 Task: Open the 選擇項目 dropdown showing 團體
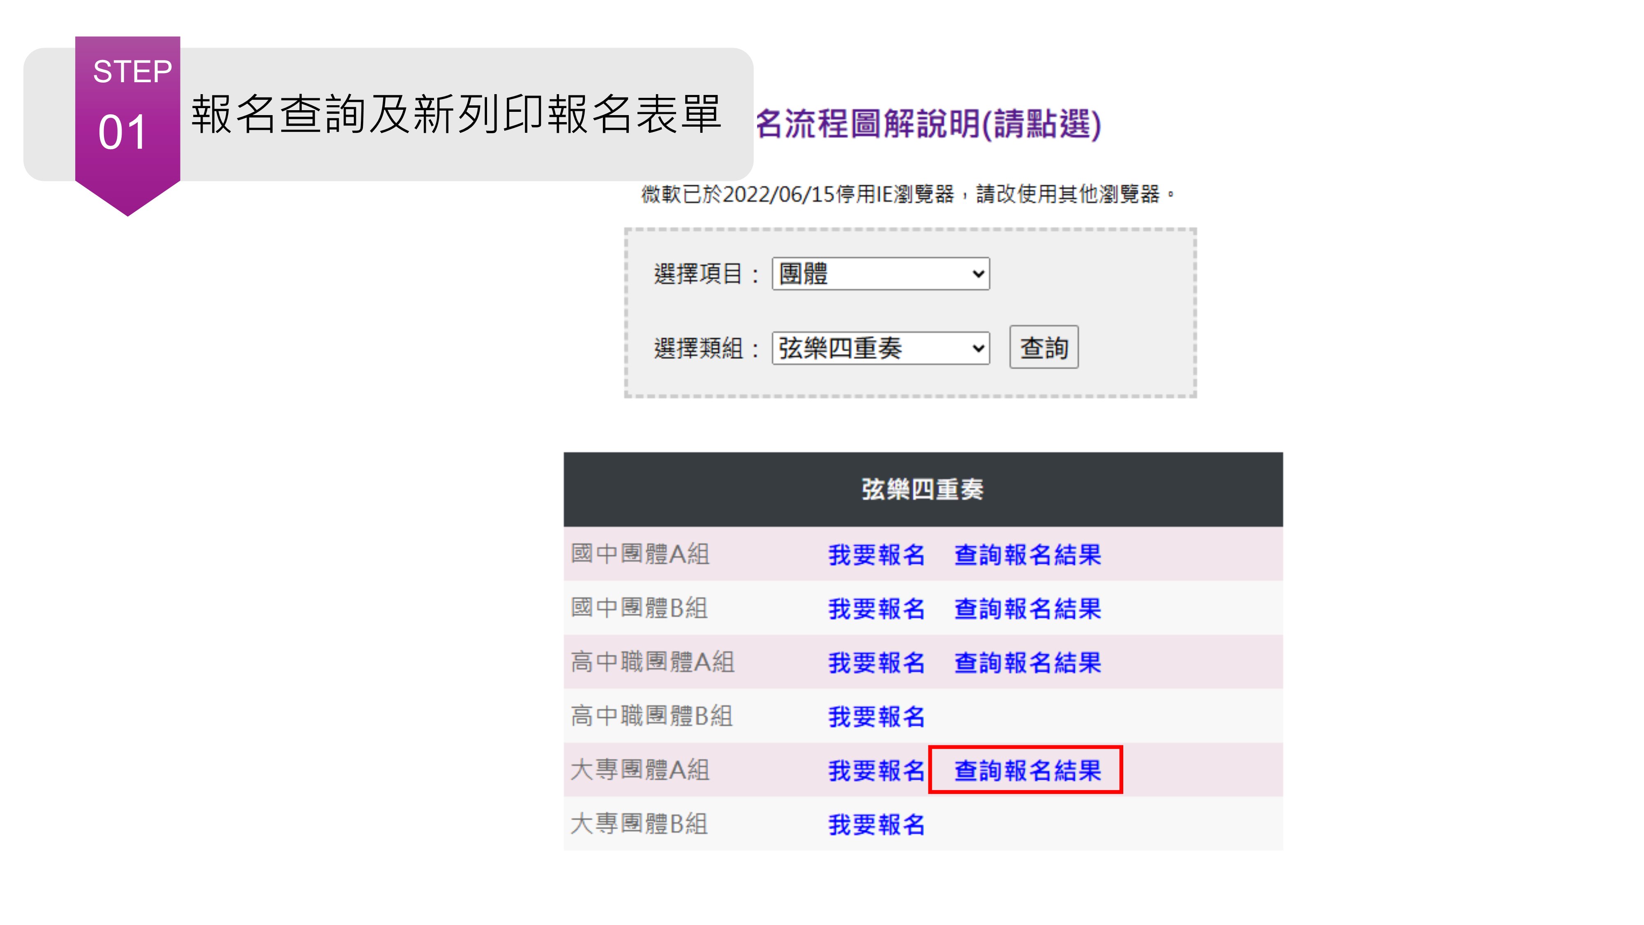click(880, 274)
